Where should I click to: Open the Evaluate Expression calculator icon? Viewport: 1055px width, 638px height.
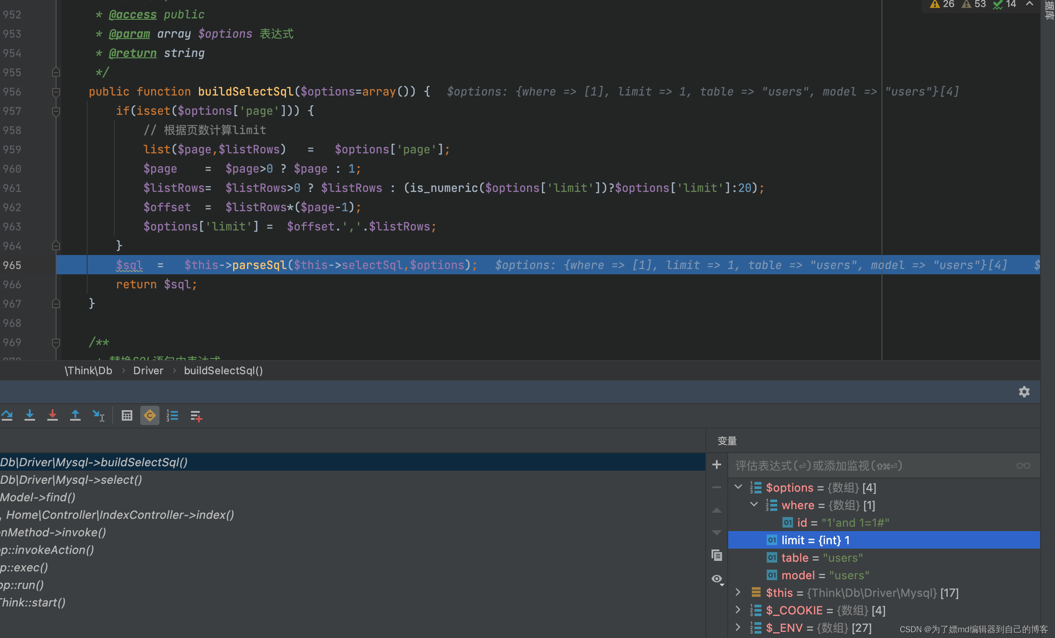[127, 415]
